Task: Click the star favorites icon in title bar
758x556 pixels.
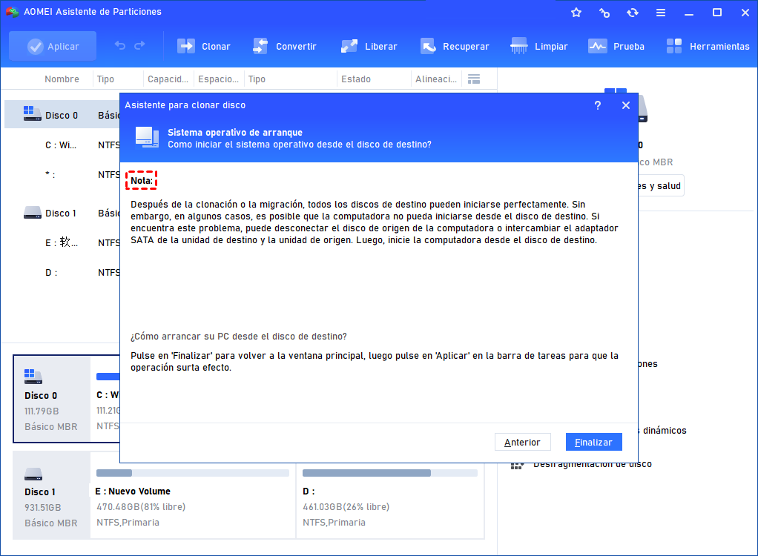Action: point(576,13)
